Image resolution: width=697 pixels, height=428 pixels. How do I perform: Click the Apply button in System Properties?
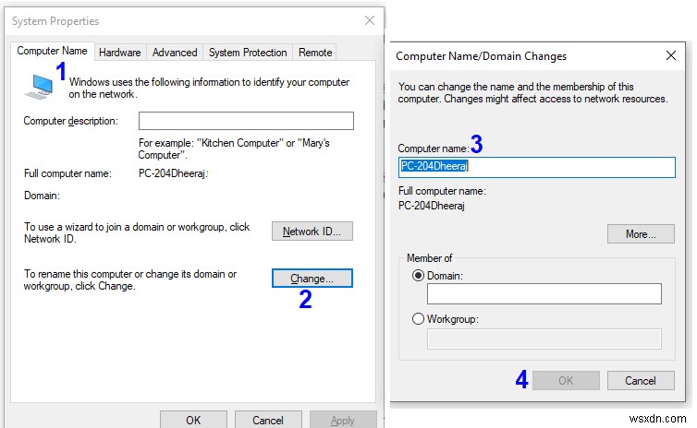tap(343, 420)
